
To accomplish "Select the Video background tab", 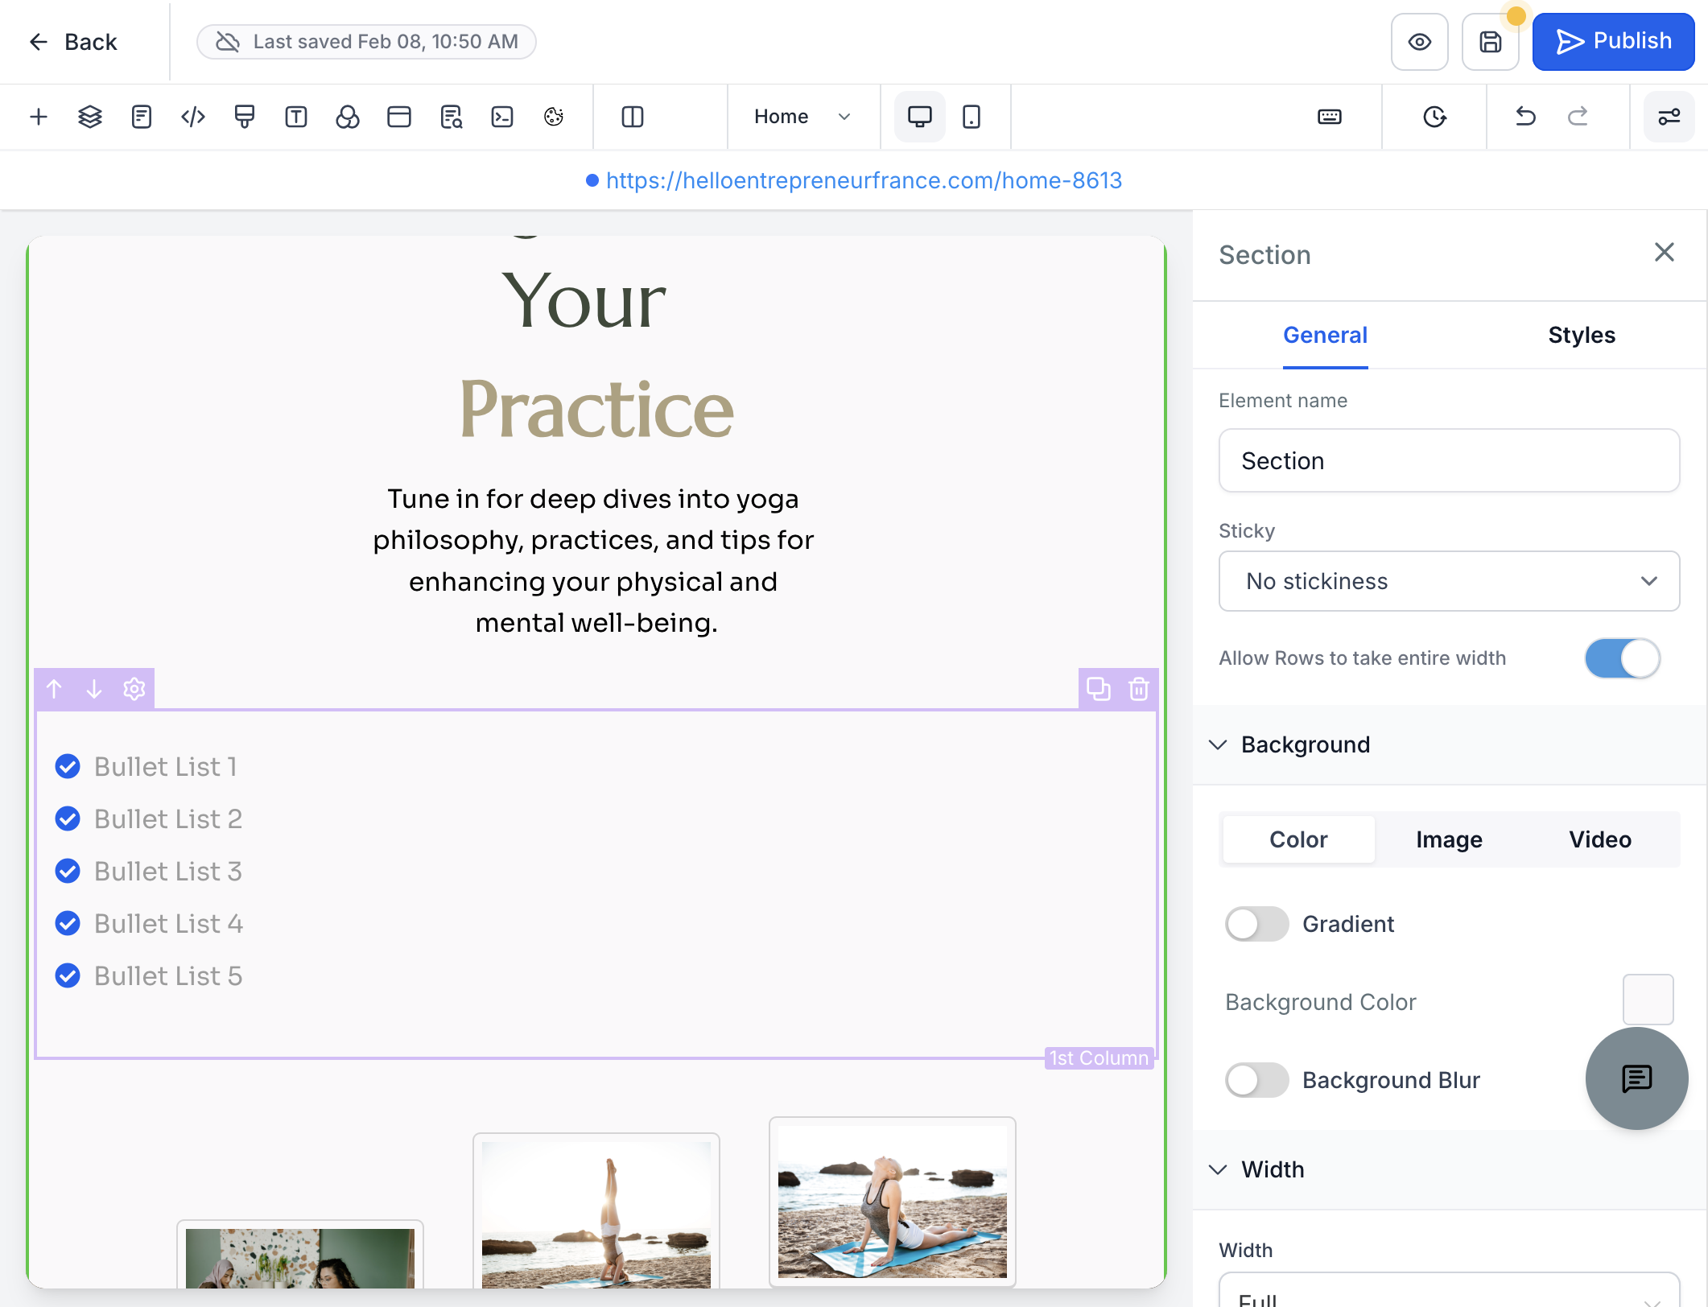I will point(1600,839).
